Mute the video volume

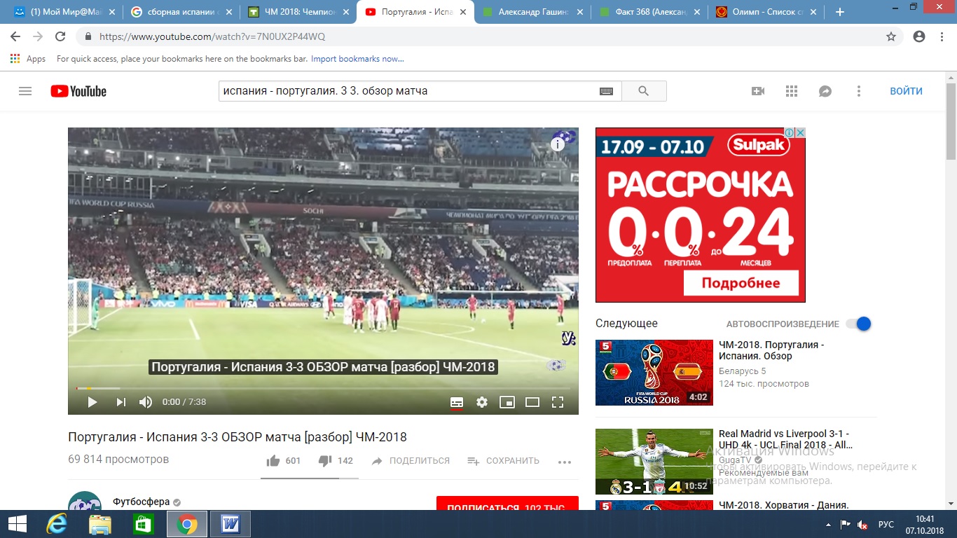click(x=146, y=402)
